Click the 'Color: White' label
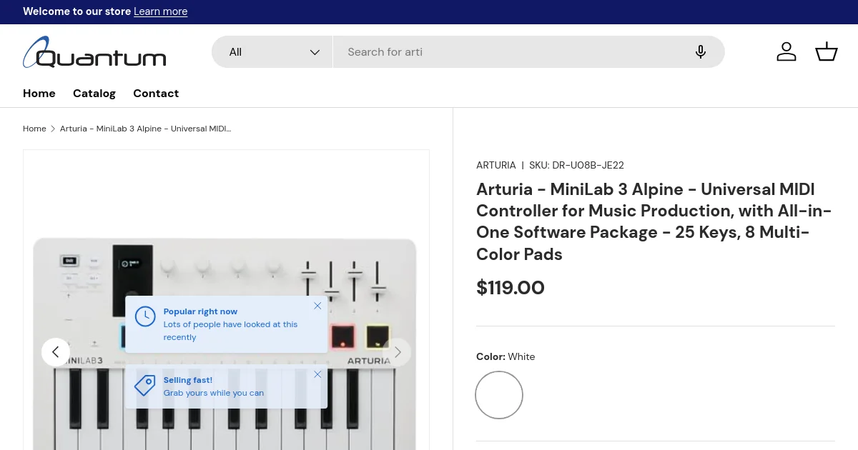858x450 pixels. 506,356
